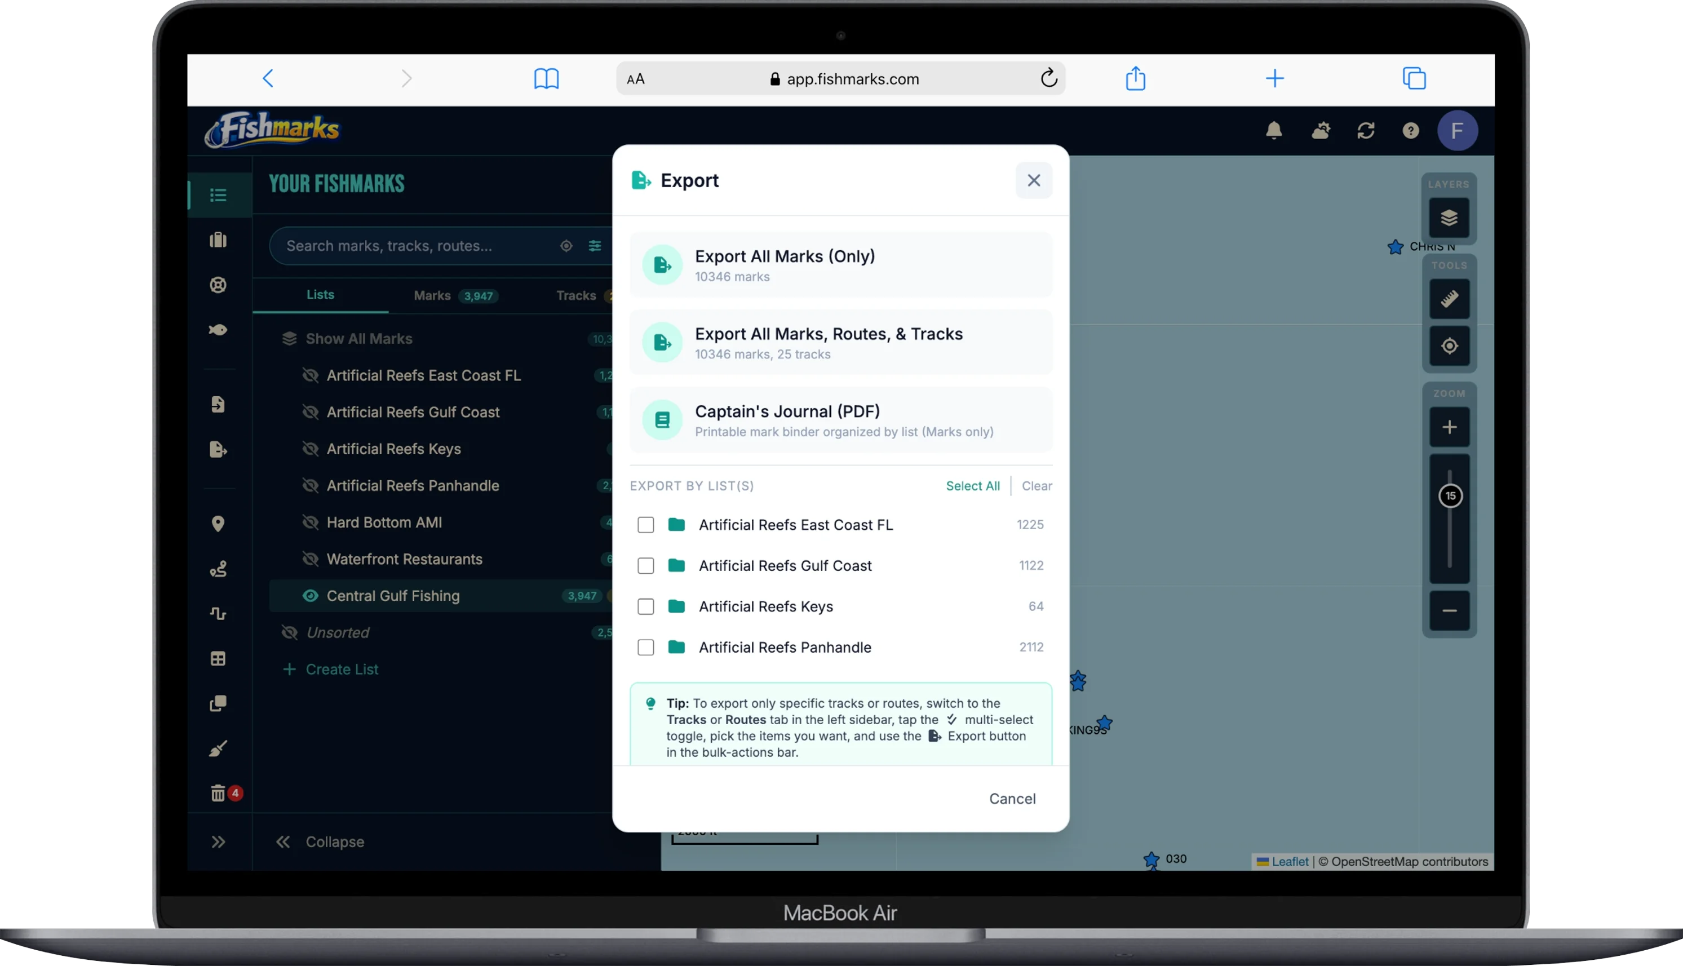
Task: Go back with Safari back arrow
Action: [x=268, y=78]
